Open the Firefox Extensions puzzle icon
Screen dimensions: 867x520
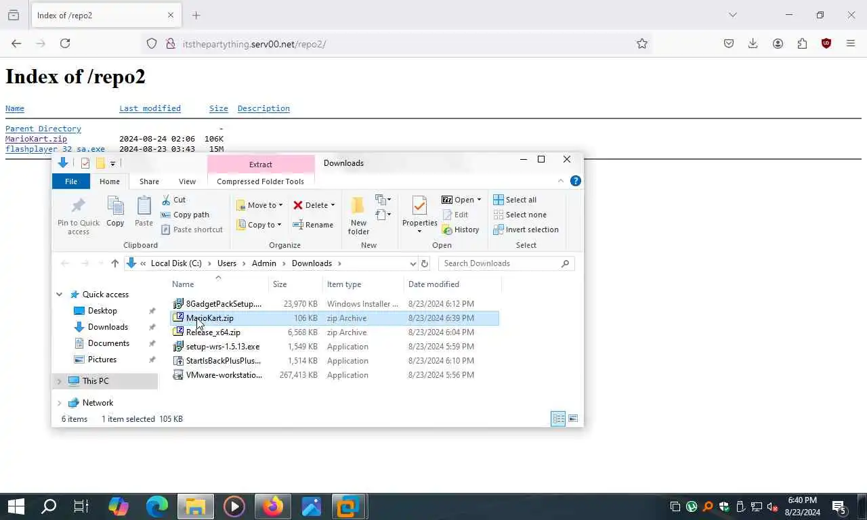pos(802,43)
